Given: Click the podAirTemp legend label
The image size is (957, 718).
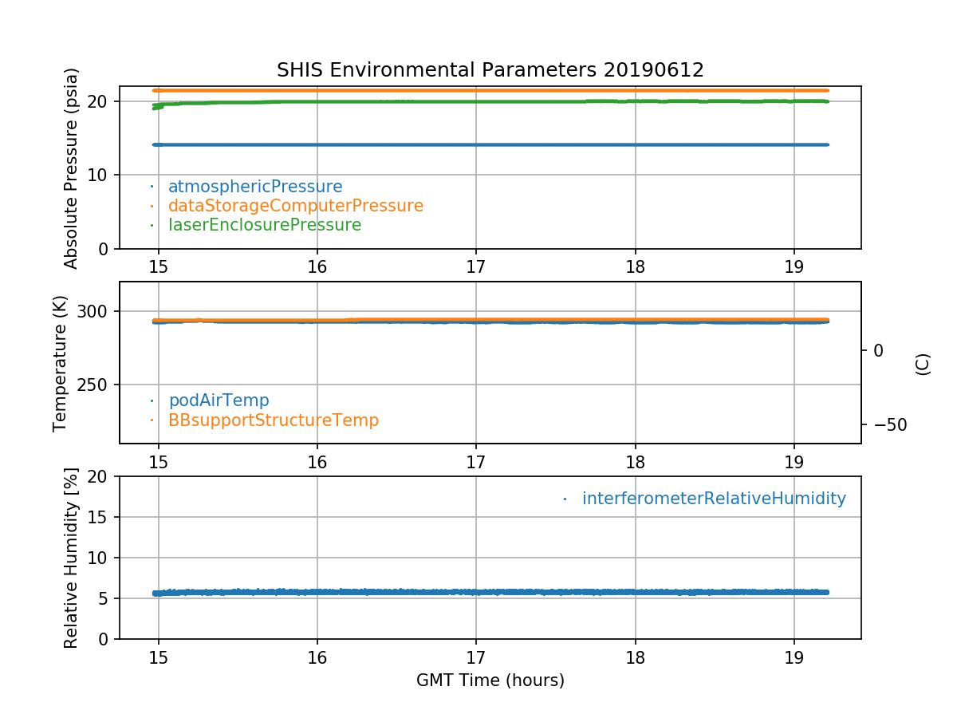Looking at the screenshot, I should [219, 400].
